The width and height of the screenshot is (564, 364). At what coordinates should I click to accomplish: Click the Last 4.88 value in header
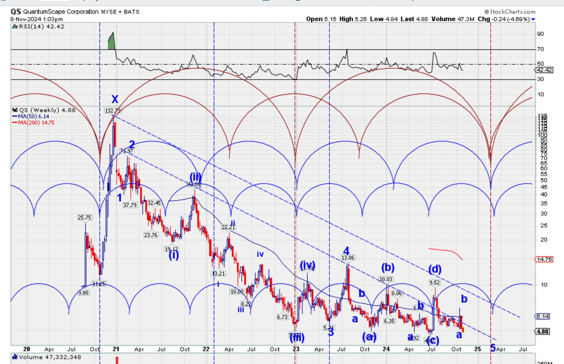(x=414, y=19)
